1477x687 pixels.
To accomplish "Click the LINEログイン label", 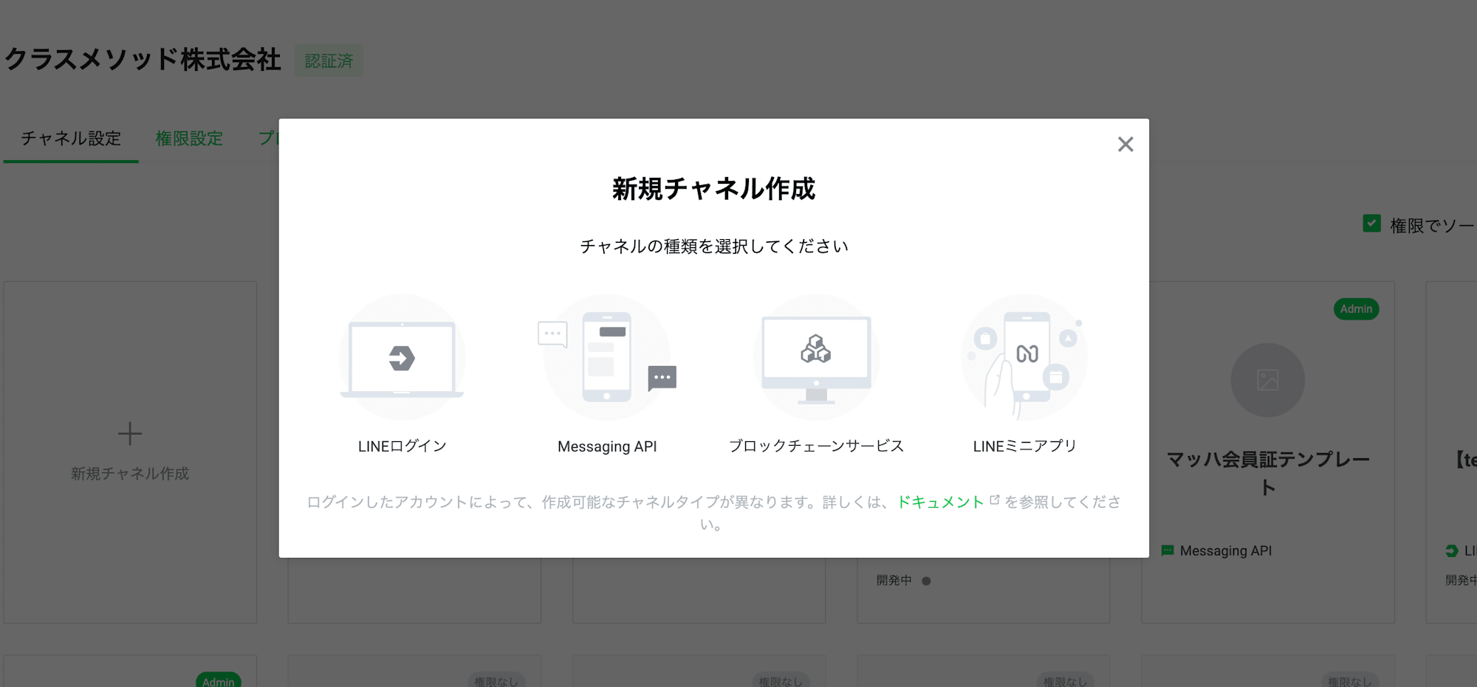I will click(402, 446).
